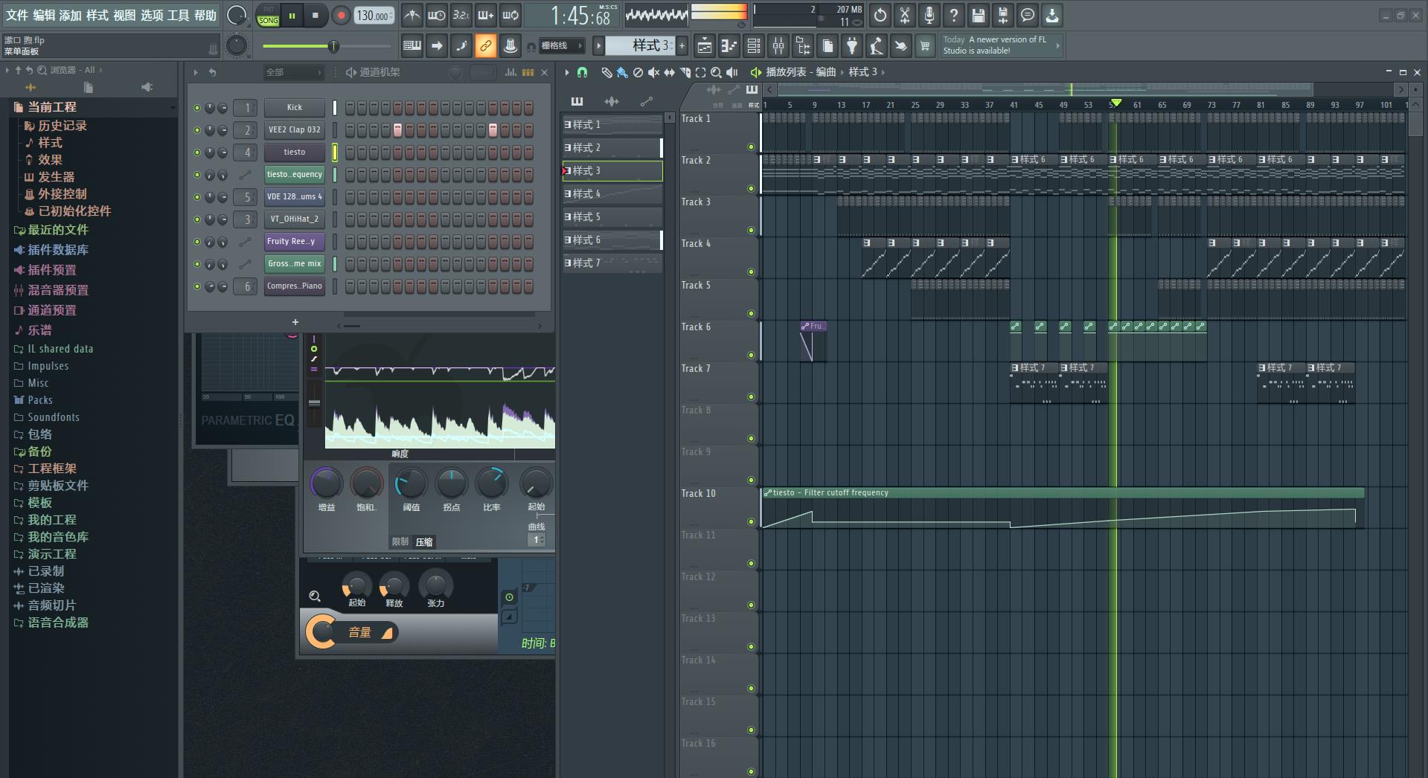Open the mixer view icon
Image resolution: width=1428 pixels, height=778 pixels.
(x=778, y=46)
